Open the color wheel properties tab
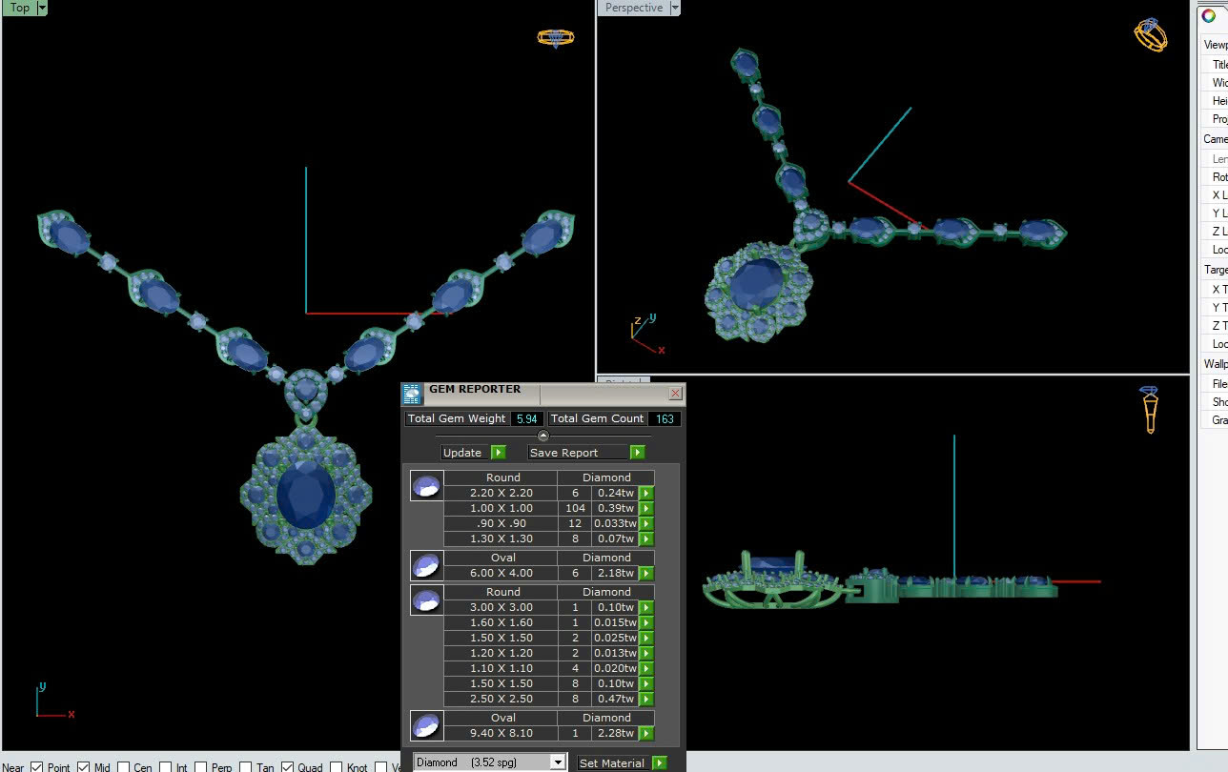This screenshot has height=772, width=1228. (x=1209, y=15)
